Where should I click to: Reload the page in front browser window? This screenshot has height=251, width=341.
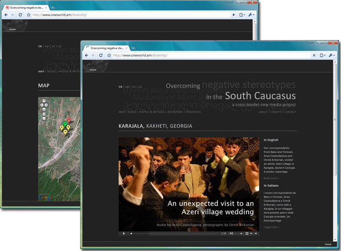pyautogui.click(x=101, y=55)
